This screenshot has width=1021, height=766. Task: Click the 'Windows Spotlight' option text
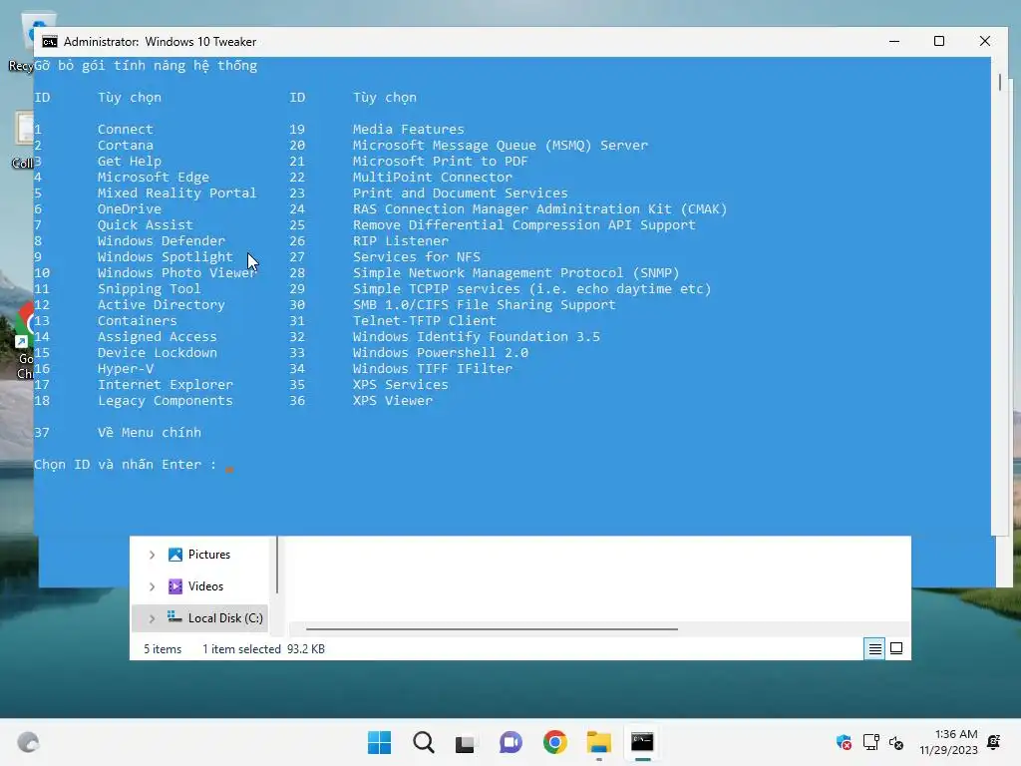coord(165,257)
